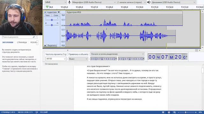Click the Аудиотрек #58 clip title
Viewport: 204px width, 114px height.
click(x=74, y=12)
